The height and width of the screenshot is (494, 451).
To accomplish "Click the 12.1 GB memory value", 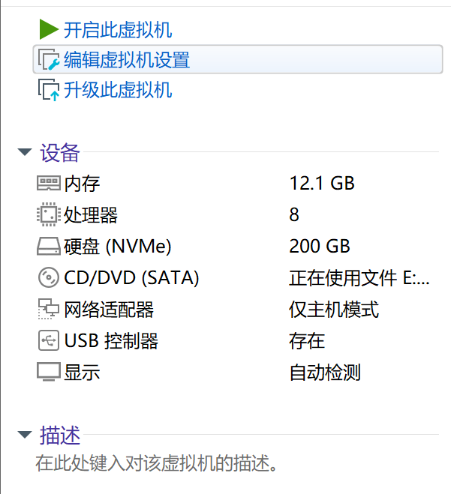I will click(322, 183).
